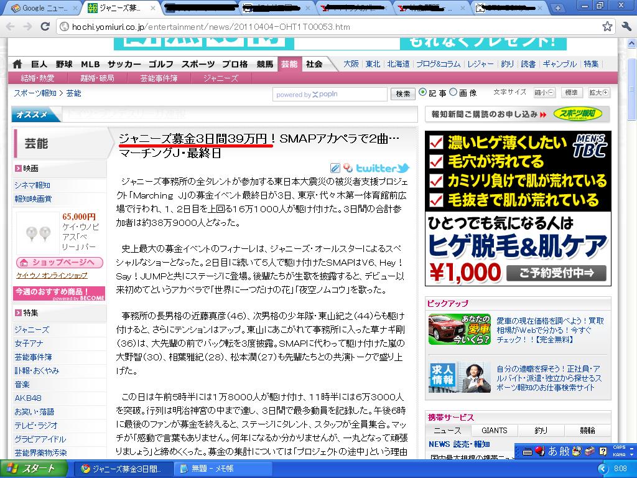Click the 拡大 text size button
The image size is (637, 478).
(x=599, y=93)
